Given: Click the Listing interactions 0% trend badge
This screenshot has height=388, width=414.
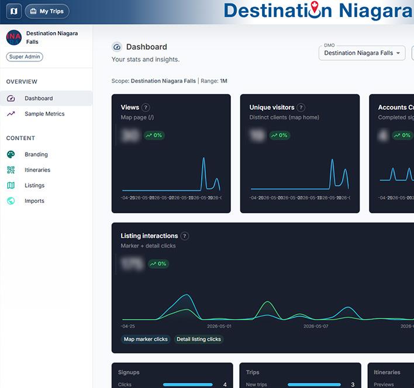Looking at the screenshot, I should click(x=158, y=264).
